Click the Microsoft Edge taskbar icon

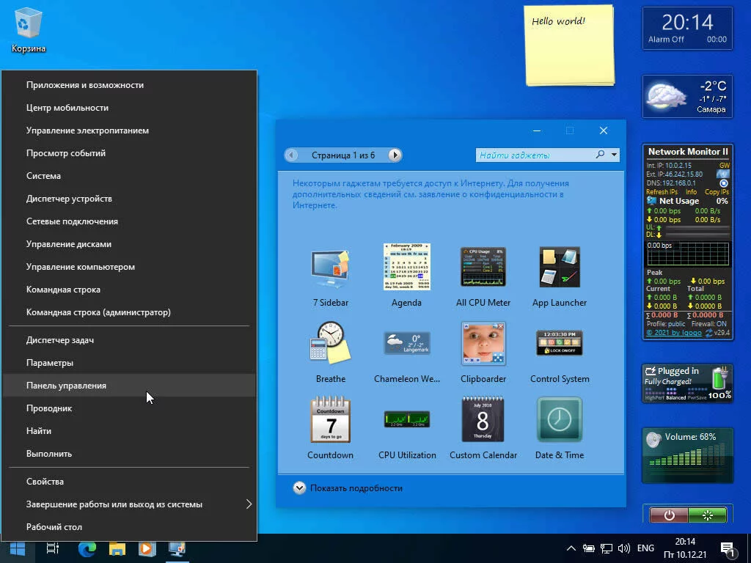87,548
